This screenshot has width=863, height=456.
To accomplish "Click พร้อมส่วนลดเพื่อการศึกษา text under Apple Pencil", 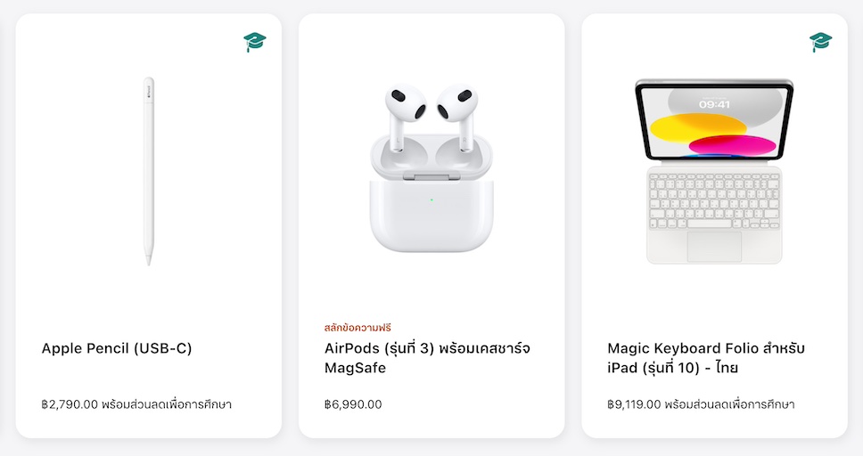I will (x=167, y=404).
